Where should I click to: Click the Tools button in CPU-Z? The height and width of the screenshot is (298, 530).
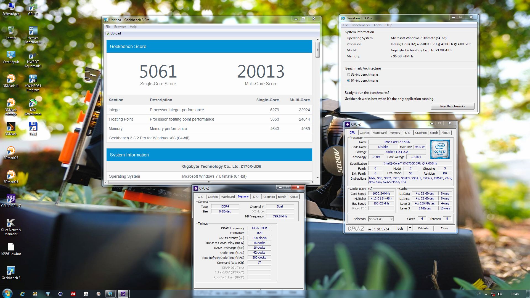click(400, 228)
